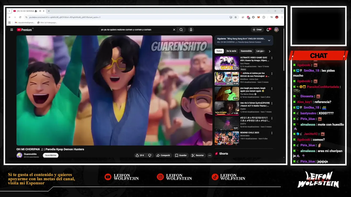Open the YouTube hamburger guide menu
The width and height of the screenshot is (351, 197).
[12, 30]
